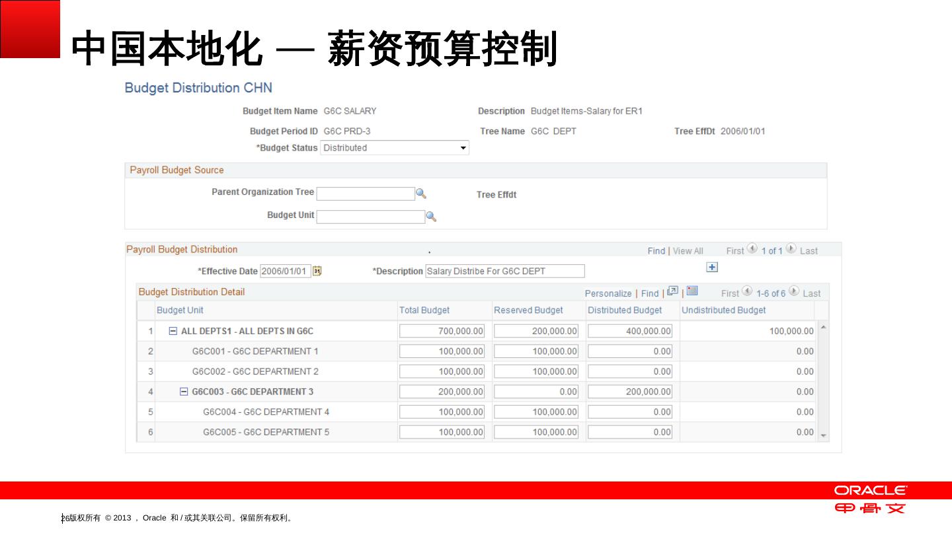Select Total Budget field for G6C001
952x535 pixels.
click(x=442, y=351)
